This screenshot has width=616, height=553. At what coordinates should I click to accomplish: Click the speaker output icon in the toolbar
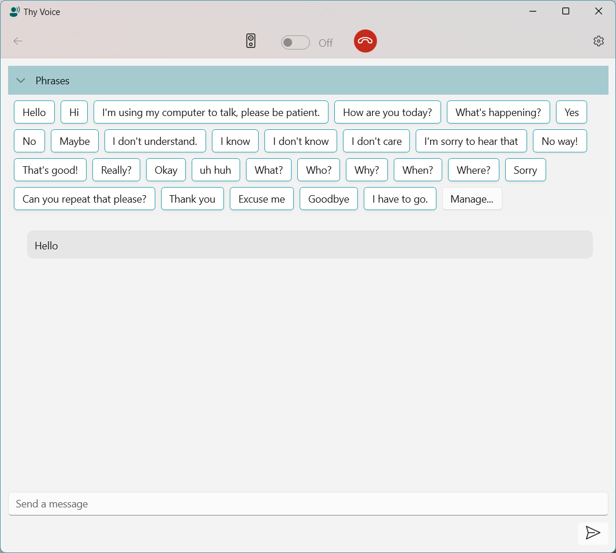pos(251,41)
